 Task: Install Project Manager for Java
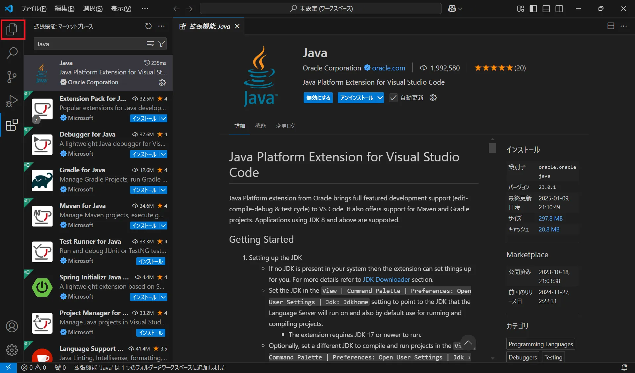[x=151, y=333]
